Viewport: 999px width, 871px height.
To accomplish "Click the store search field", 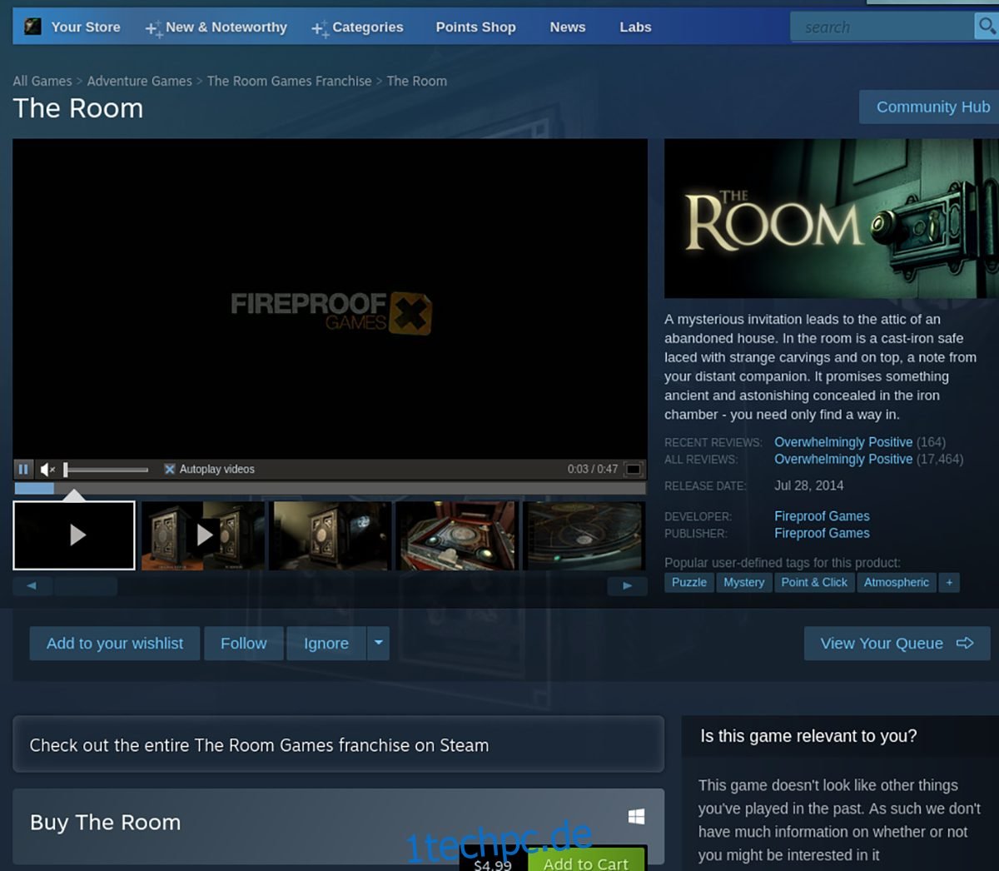I will pos(882,27).
